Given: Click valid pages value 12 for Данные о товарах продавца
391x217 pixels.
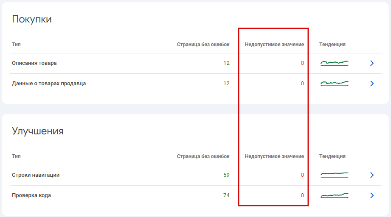Looking at the screenshot, I should (x=226, y=83).
